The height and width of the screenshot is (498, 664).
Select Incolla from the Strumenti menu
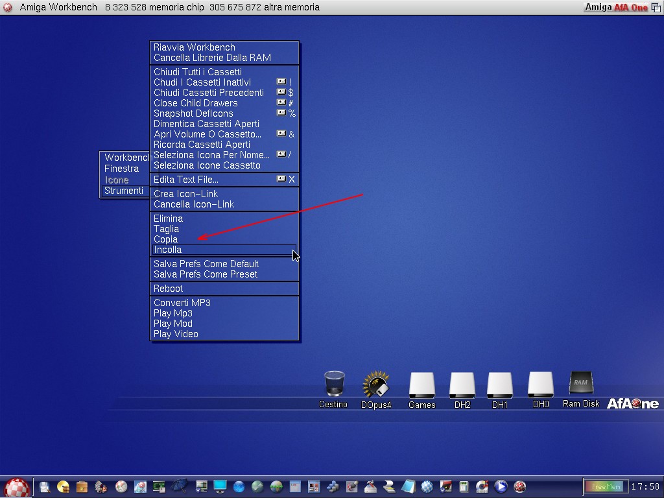coord(167,250)
